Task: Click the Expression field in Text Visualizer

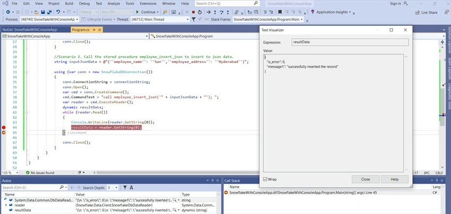Action: tap(350, 42)
